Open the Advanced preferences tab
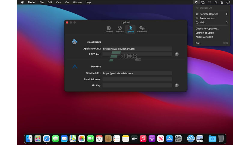The height and width of the screenshot is (145, 251). coord(142,29)
